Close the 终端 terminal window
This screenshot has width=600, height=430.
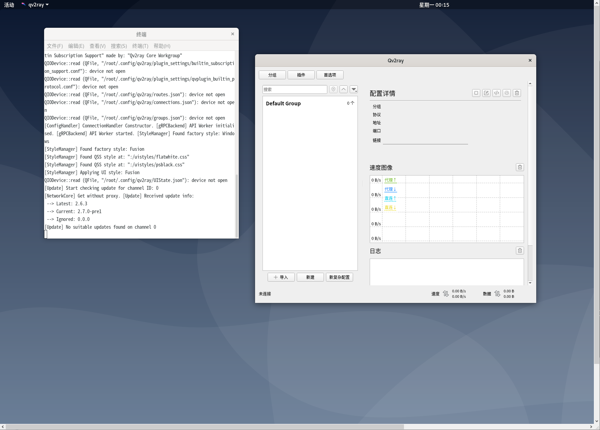(x=233, y=34)
